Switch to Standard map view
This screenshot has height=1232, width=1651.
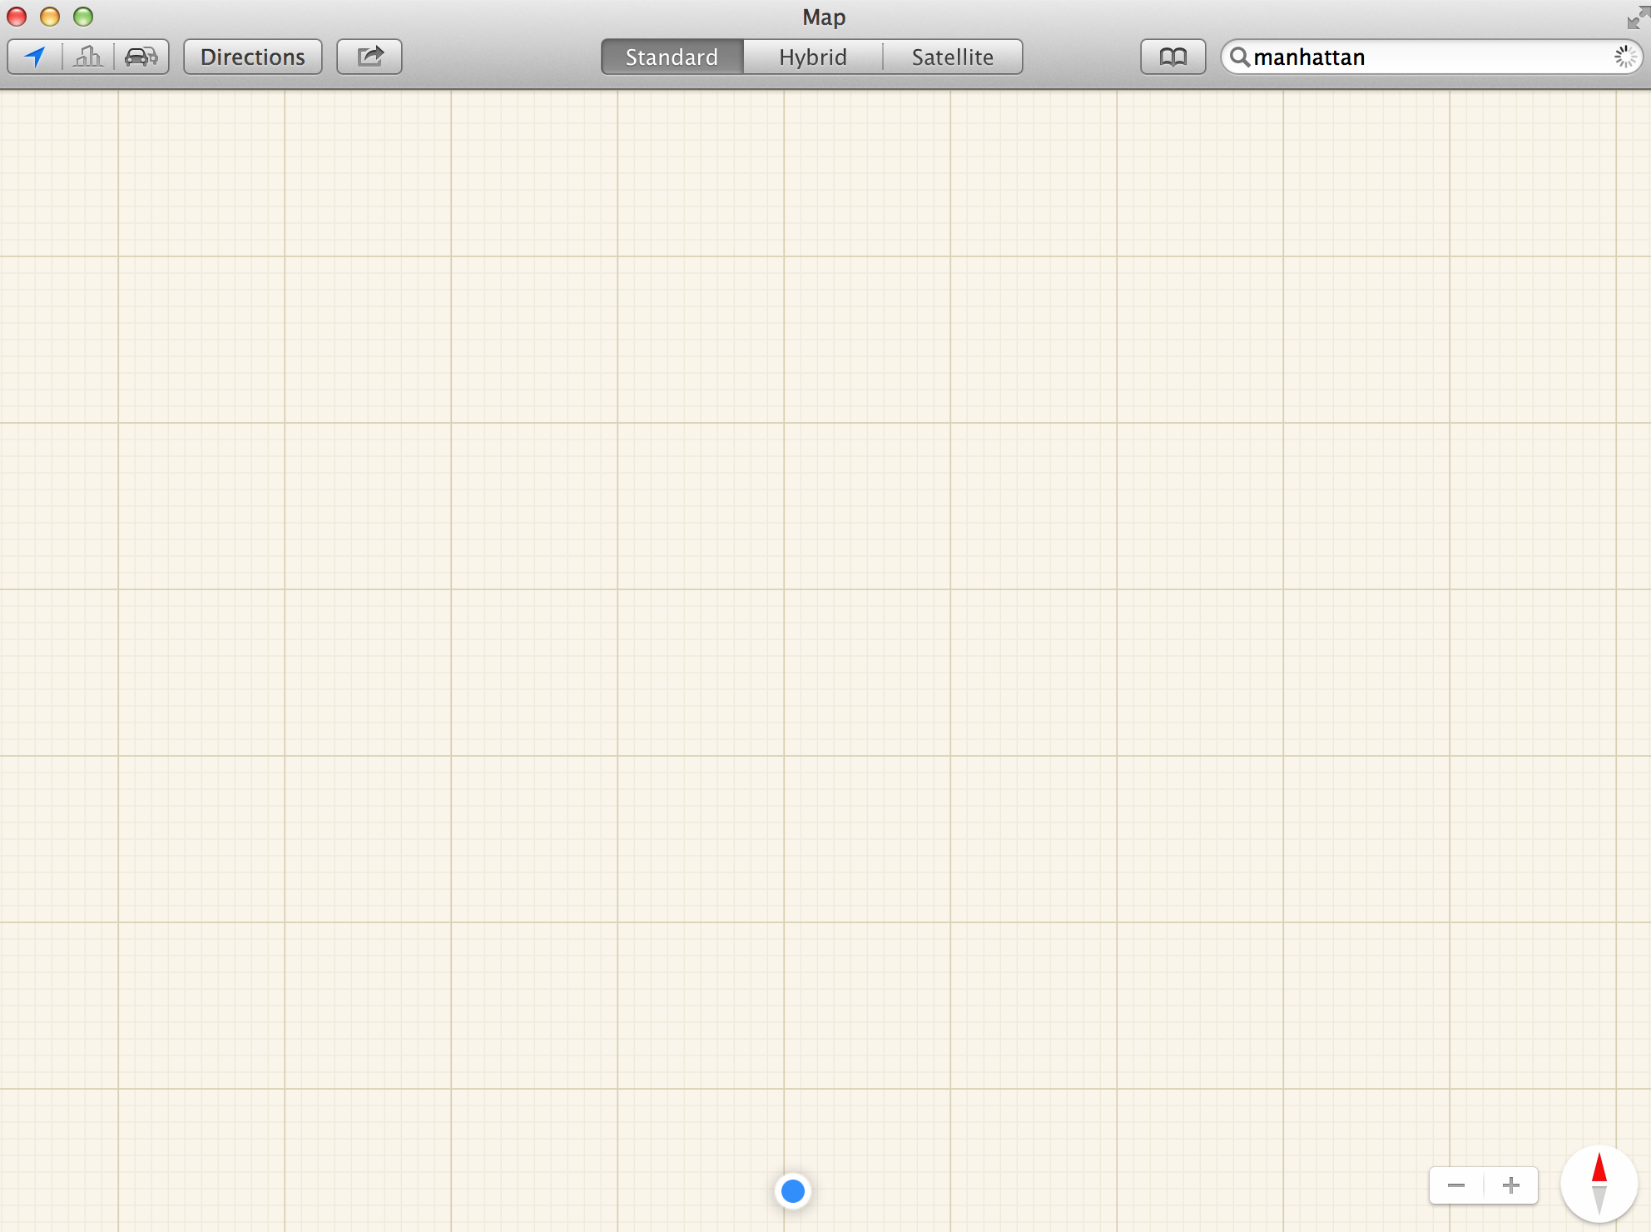point(672,57)
